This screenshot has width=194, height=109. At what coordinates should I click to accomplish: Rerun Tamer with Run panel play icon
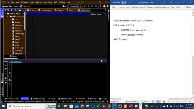point(5,65)
